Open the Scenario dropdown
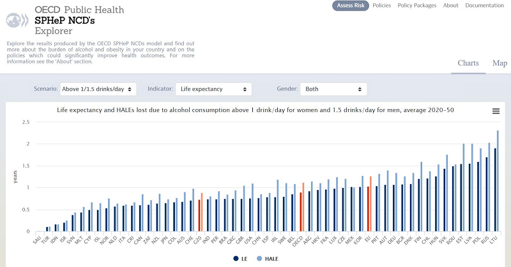The height and width of the screenshot is (267, 511). 98,89
